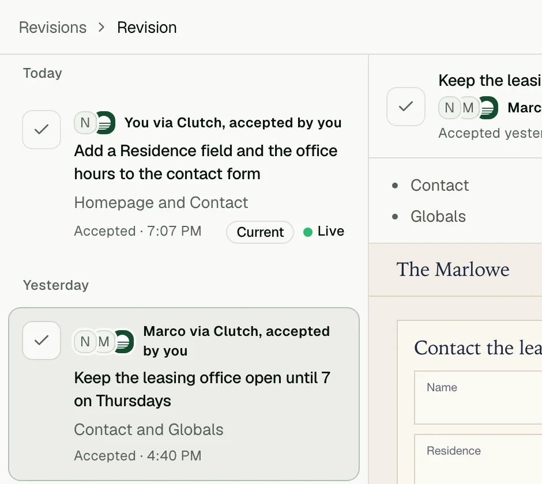Click the green Live status dot
The height and width of the screenshot is (484, 542).
point(308,232)
